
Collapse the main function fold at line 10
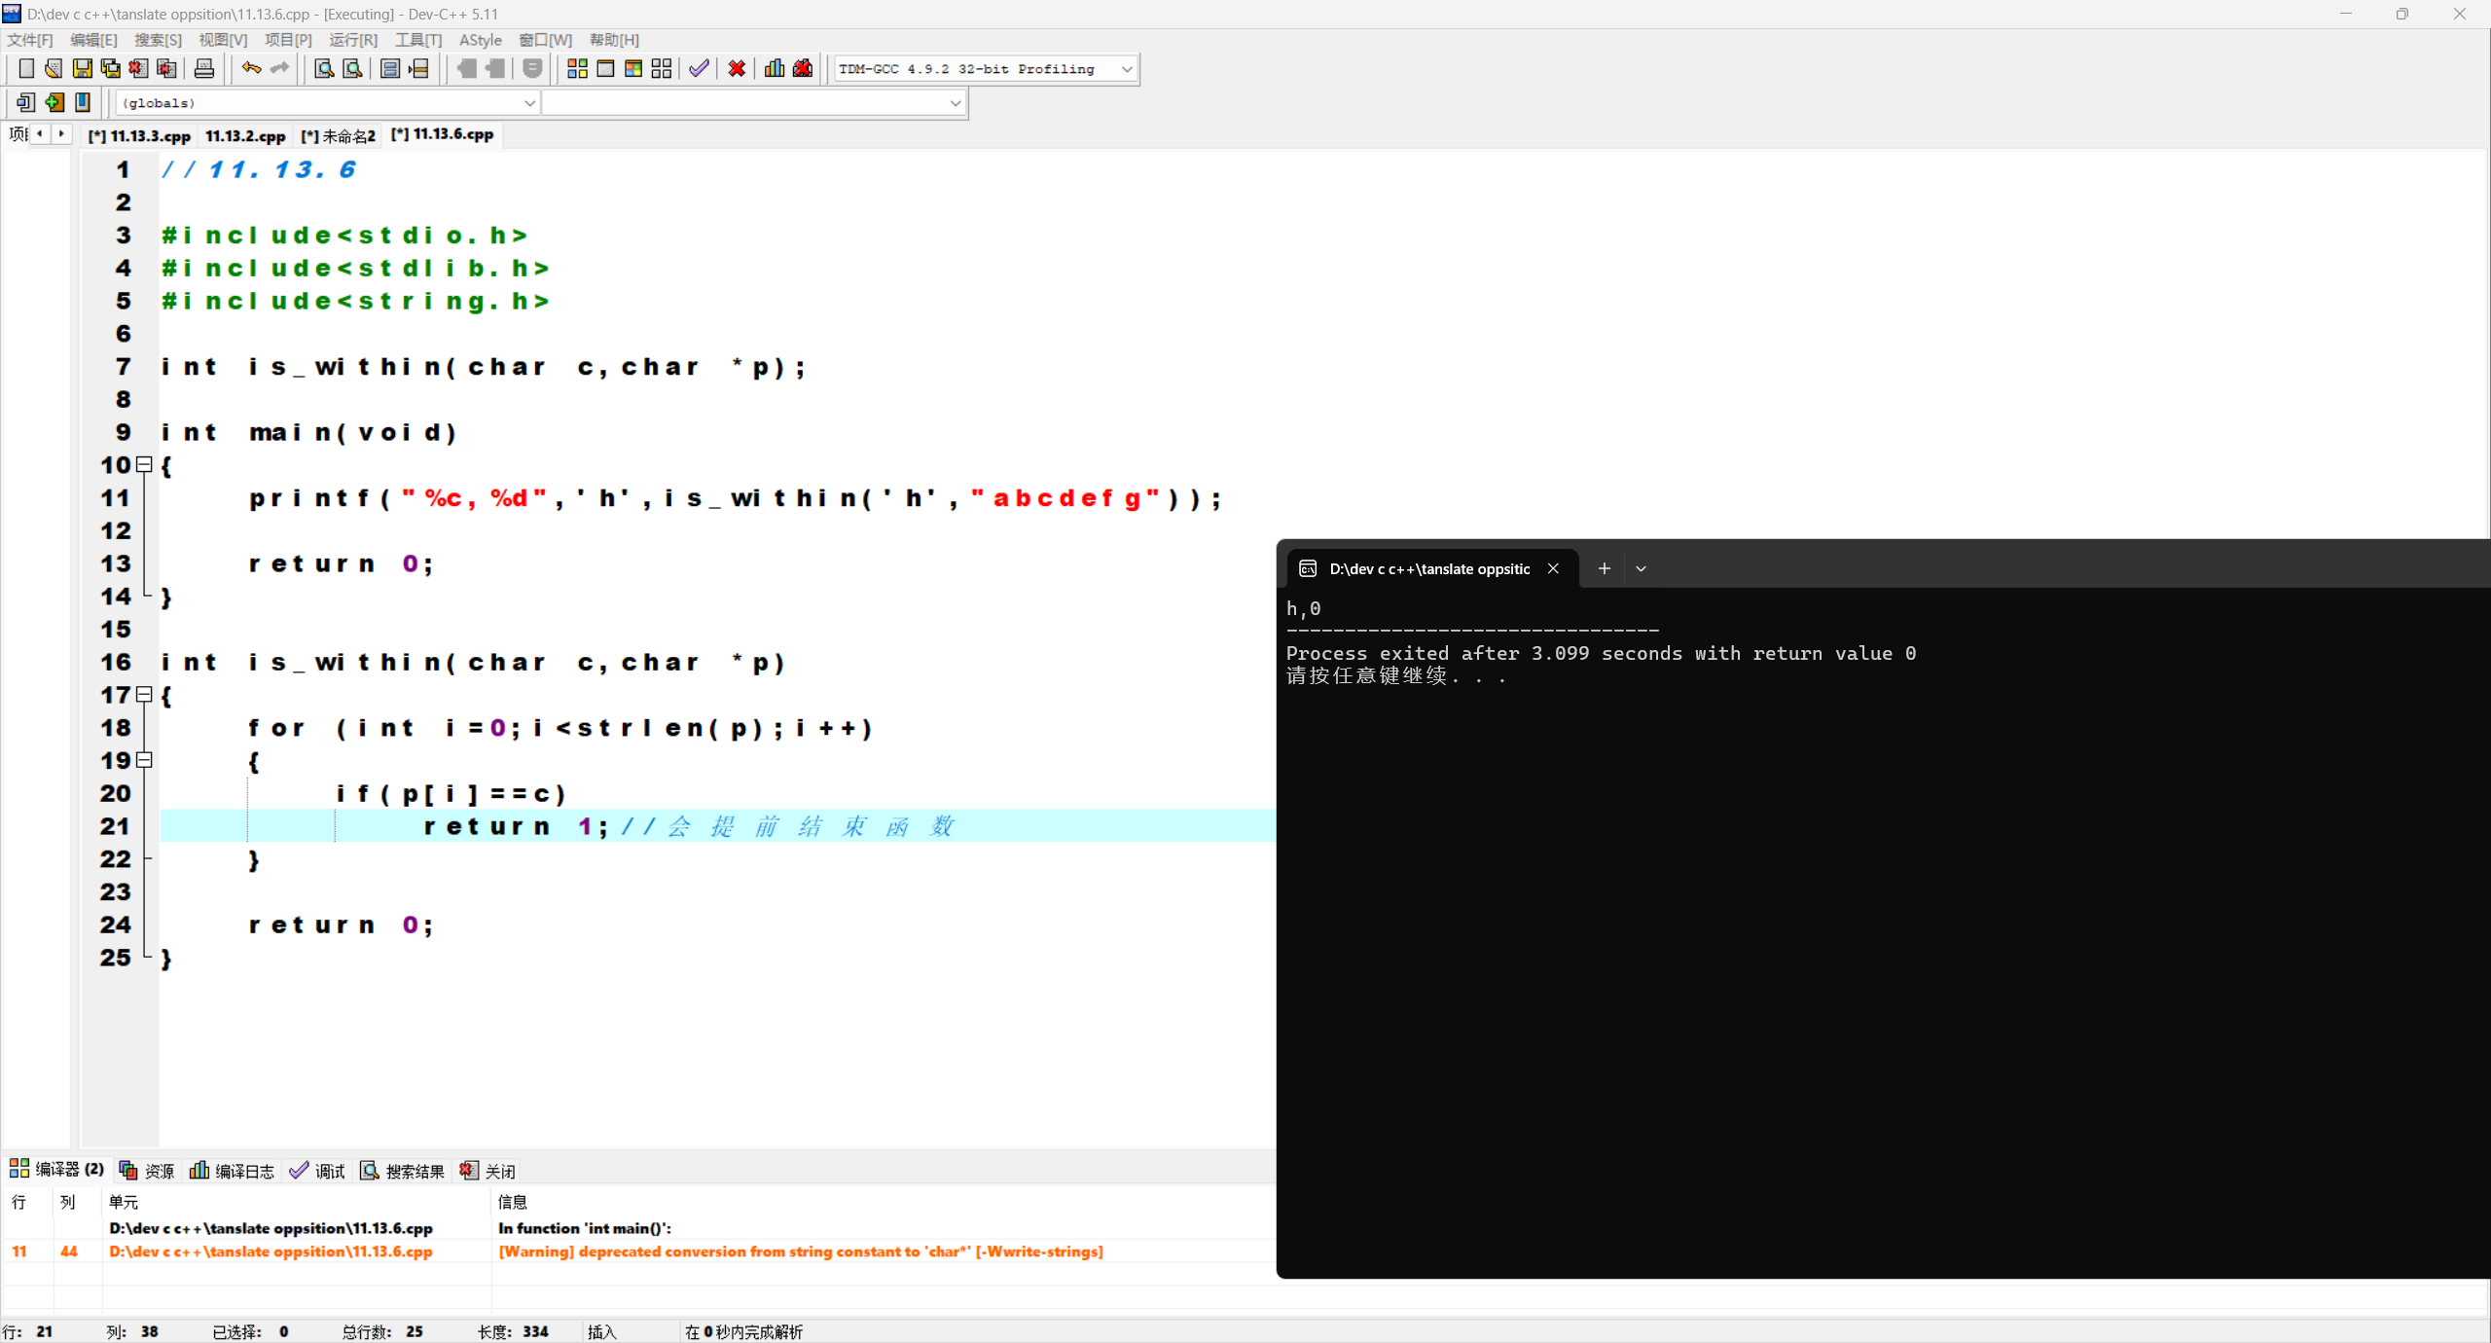[144, 465]
